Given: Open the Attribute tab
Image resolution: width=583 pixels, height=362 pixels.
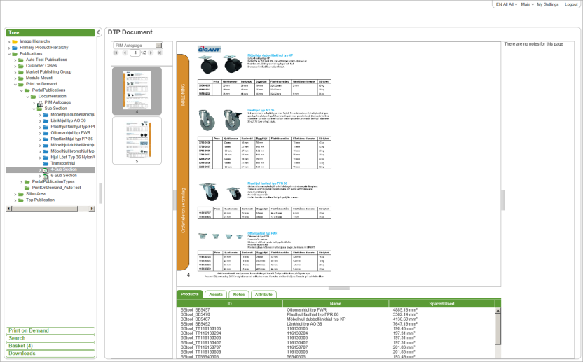Looking at the screenshot, I should point(263,295).
